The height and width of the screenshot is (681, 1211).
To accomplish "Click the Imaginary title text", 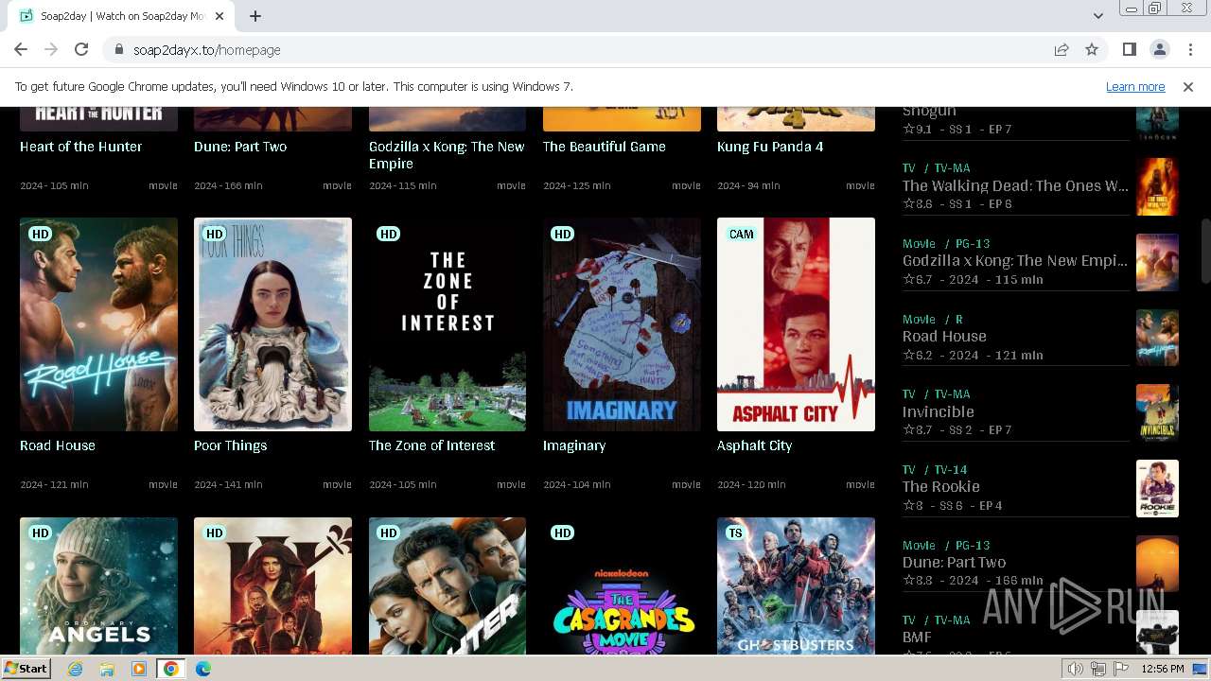I will click(x=574, y=445).
